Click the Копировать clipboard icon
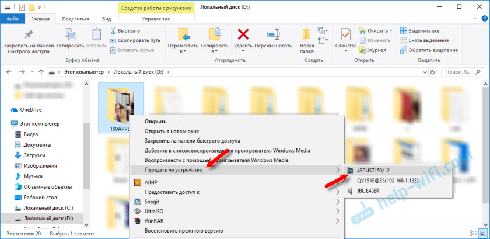Screen dimensions: 490x239 [70, 35]
